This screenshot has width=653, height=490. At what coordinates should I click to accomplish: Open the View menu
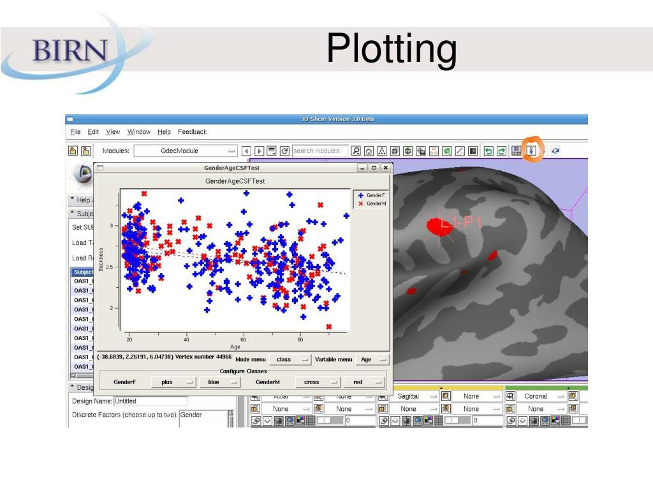113,131
